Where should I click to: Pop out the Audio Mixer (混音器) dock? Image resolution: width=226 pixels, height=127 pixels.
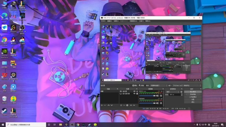[163, 89]
